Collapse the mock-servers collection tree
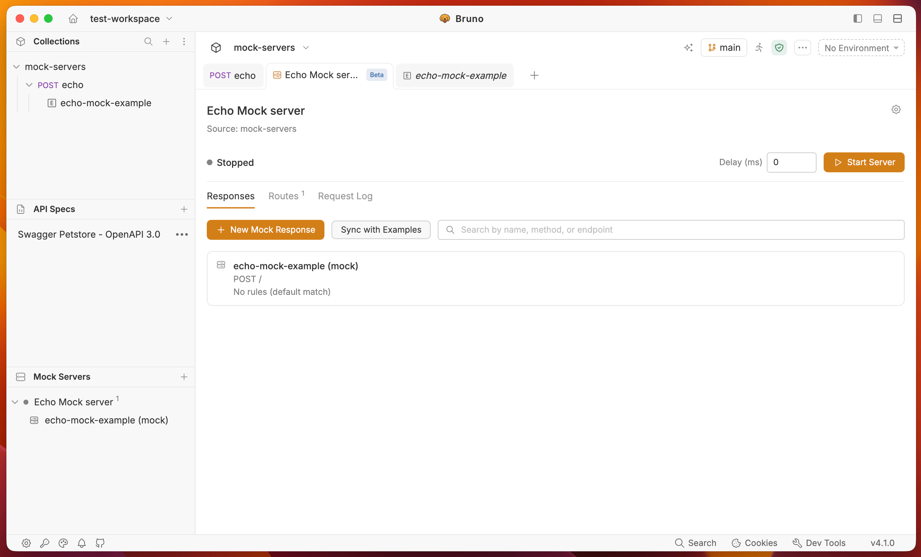The image size is (921, 557). point(16,67)
